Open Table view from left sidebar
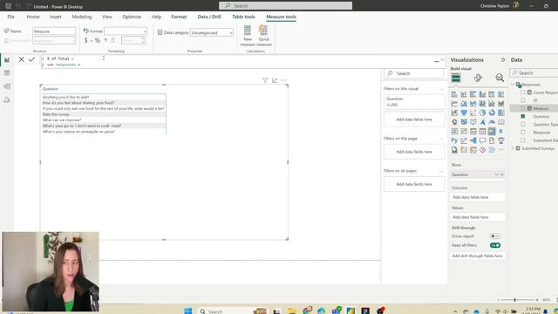This screenshot has height=314, width=558. pyautogui.click(x=7, y=73)
